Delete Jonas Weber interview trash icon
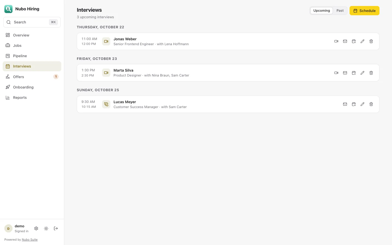 point(371,41)
